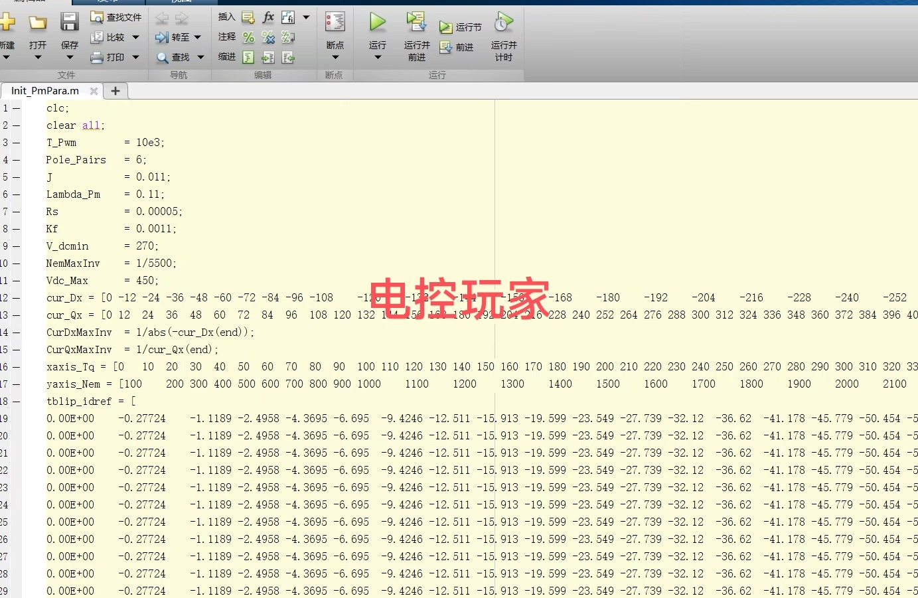Image resolution: width=918 pixels, height=598 pixels.
Task: Apply smart indent with the indent icon
Action: click(x=248, y=57)
